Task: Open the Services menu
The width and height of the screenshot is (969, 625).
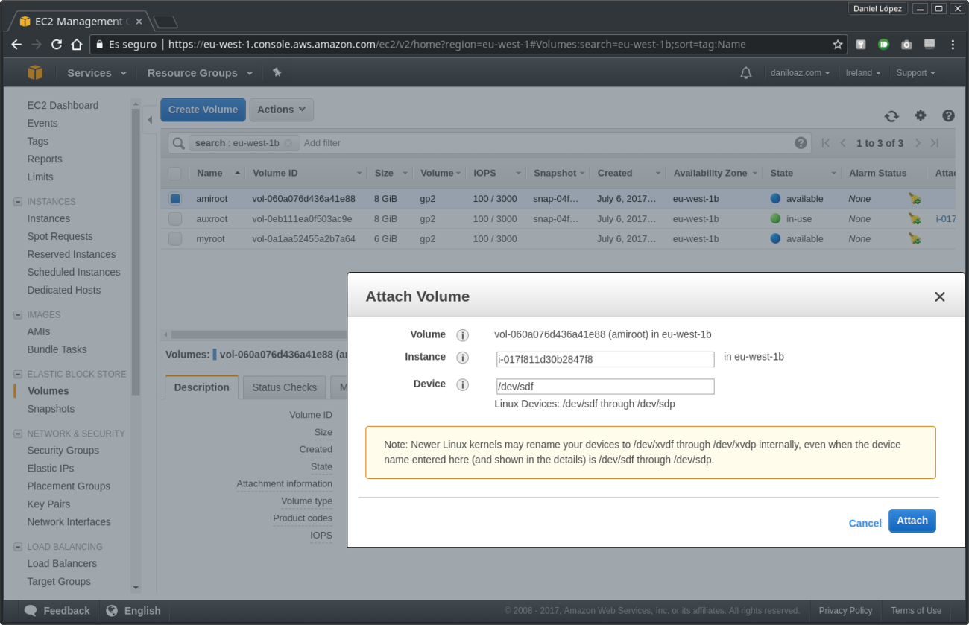Action: click(91, 72)
